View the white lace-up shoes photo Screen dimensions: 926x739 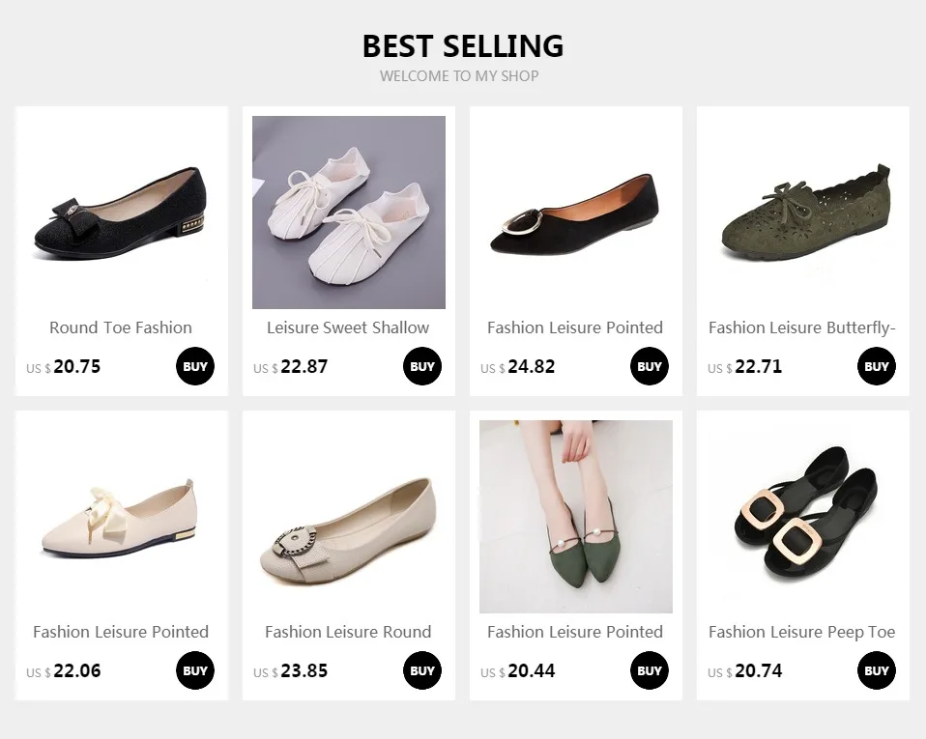click(349, 213)
